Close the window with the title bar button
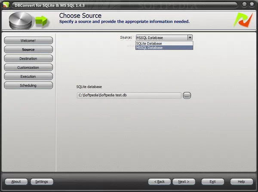 click(252, 4)
